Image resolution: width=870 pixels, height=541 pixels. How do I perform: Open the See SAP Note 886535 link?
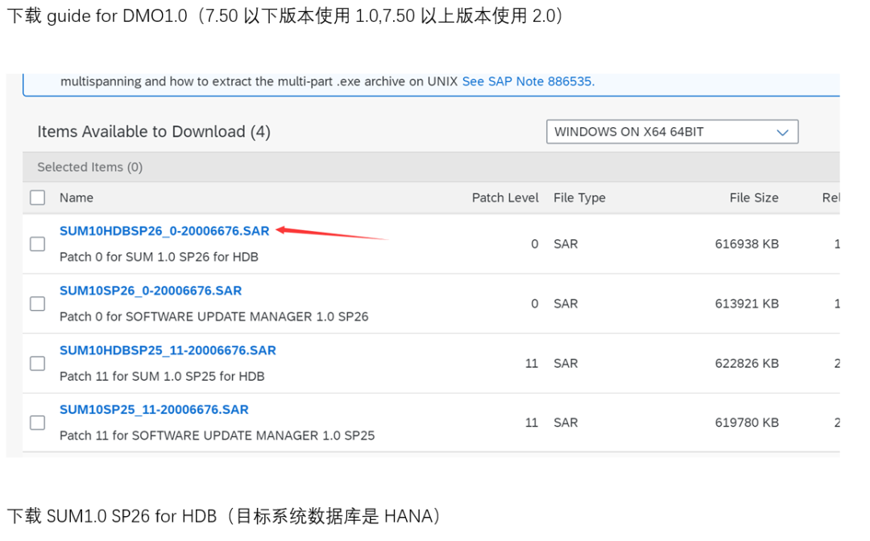coord(528,81)
